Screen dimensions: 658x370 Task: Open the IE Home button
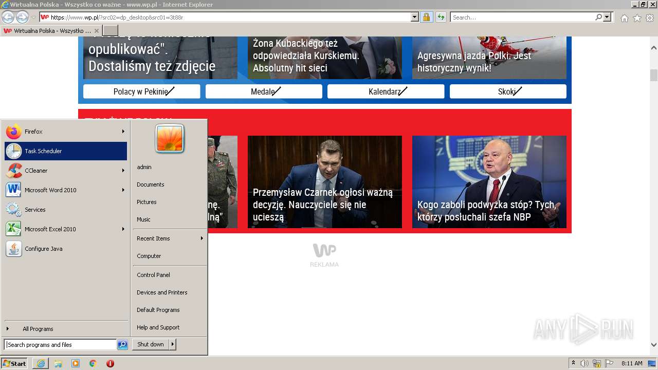(x=624, y=18)
